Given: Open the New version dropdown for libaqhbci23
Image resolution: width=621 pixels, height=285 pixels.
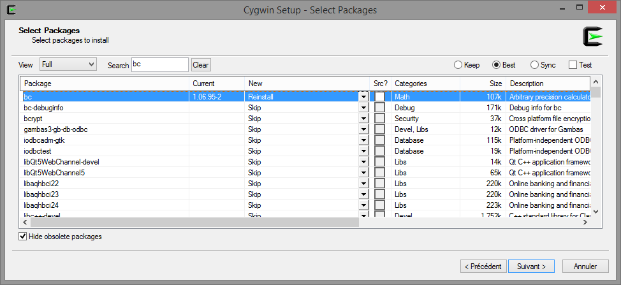Looking at the screenshot, I should 363,194.
